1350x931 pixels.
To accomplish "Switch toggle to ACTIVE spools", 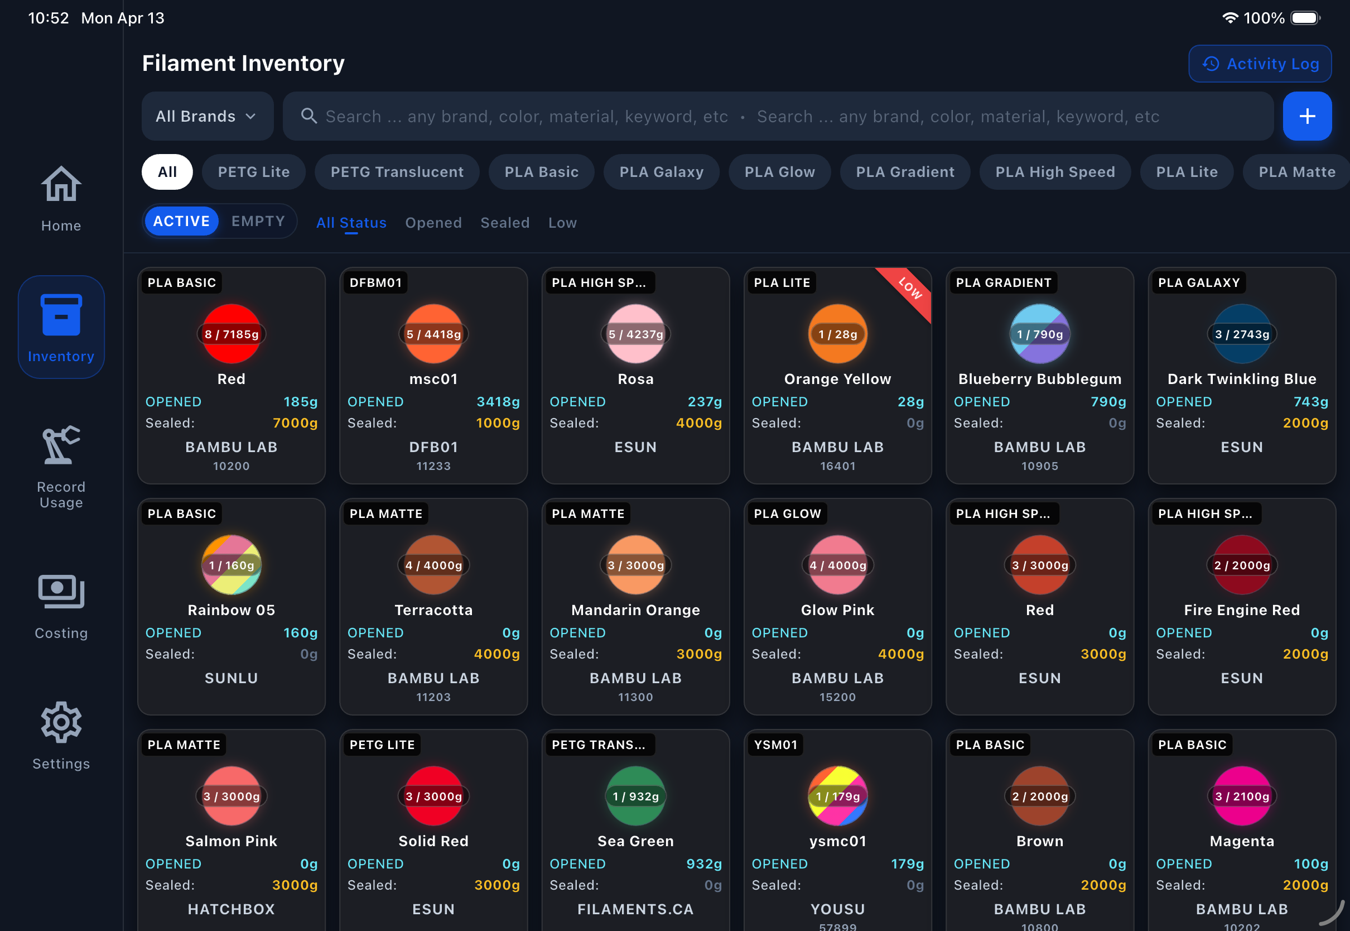I will pos(181,221).
